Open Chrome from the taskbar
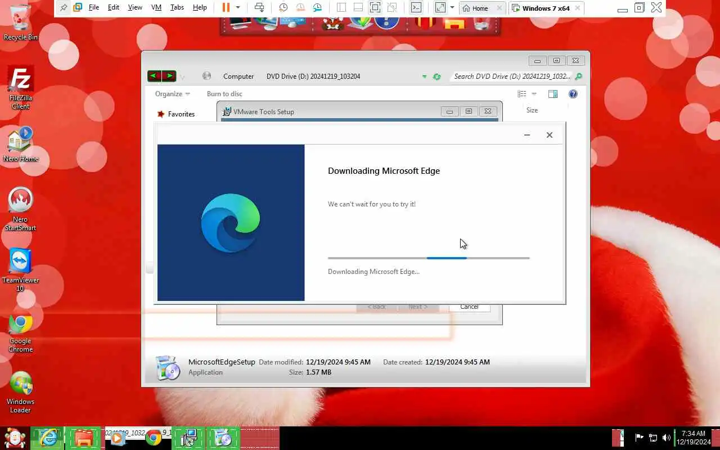This screenshot has width=720, height=450. (154, 438)
